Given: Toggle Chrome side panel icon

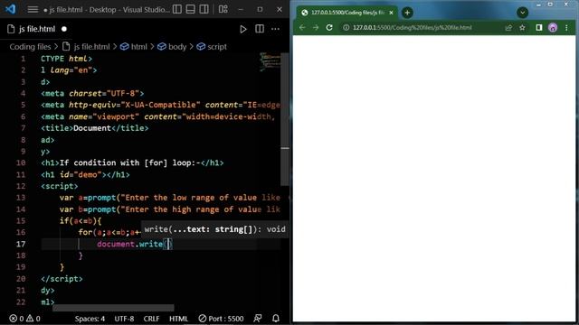Looking at the screenshot, I should coord(539,28).
